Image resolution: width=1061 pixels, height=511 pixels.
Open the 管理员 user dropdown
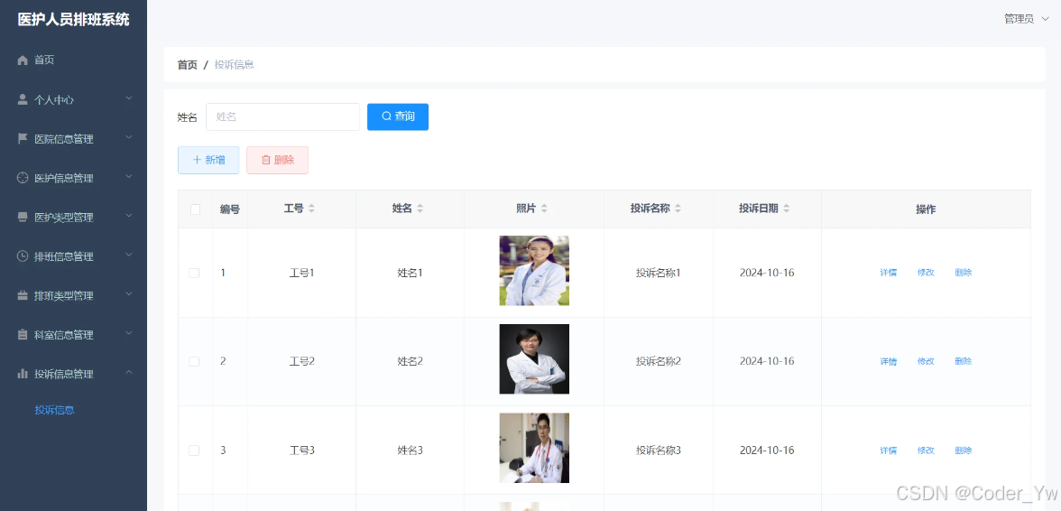click(x=1026, y=19)
